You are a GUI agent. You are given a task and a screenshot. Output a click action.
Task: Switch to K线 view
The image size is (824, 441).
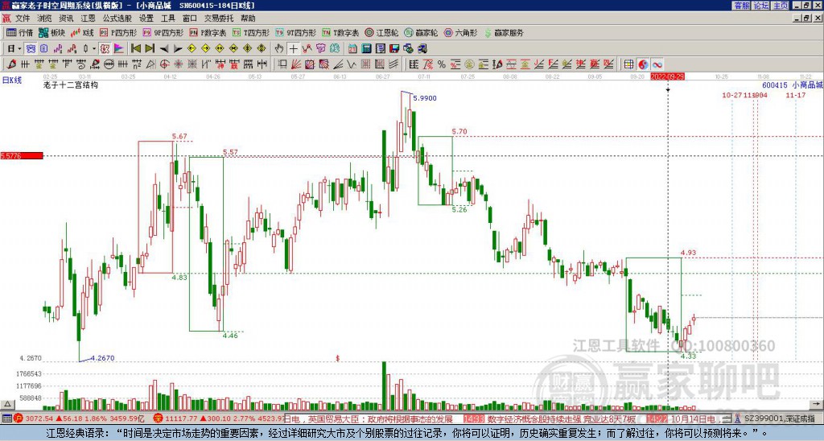coord(82,32)
